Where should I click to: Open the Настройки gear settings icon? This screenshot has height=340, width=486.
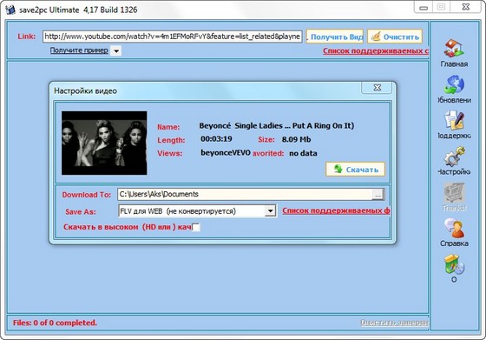point(454,157)
